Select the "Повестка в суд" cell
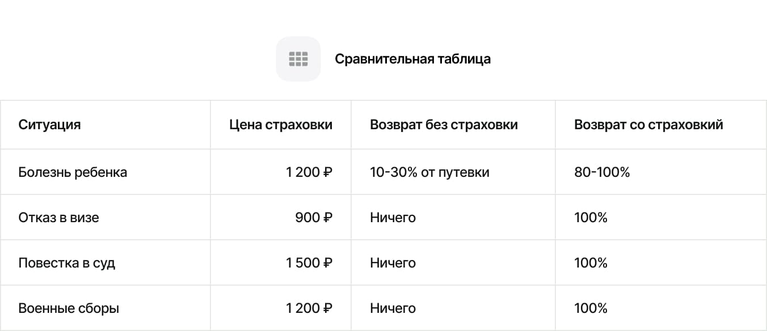The height and width of the screenshot is (331, 767). 67,263
